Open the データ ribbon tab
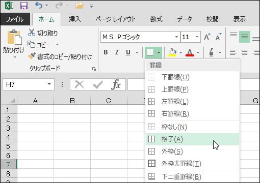The height and width of the screenshot is (183, 260). pyautogui.click(x=185, y=19)
